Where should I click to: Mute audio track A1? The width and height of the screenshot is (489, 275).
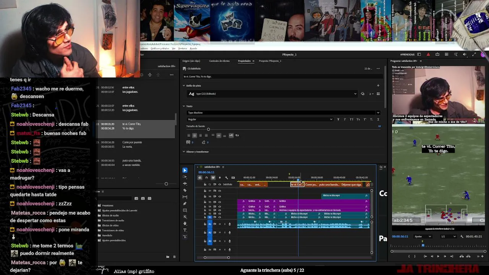pos(219,224)
